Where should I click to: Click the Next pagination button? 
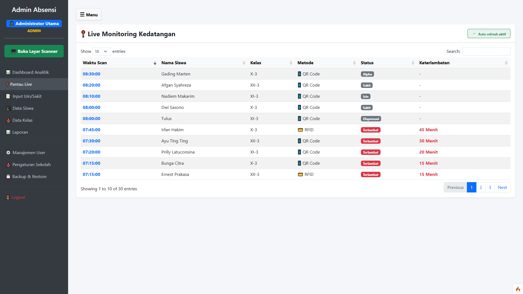point(502,188)
